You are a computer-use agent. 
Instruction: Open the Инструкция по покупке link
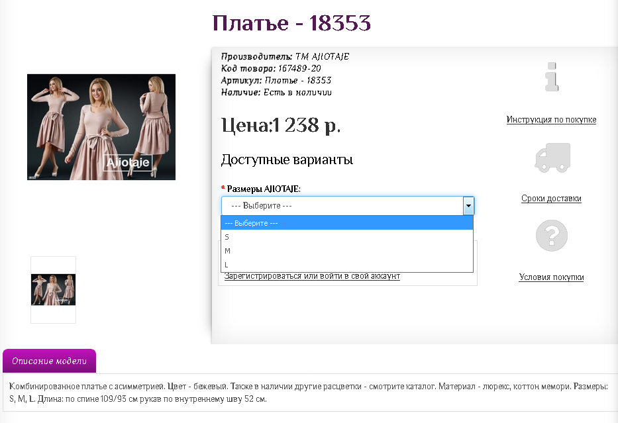point(551,120)
